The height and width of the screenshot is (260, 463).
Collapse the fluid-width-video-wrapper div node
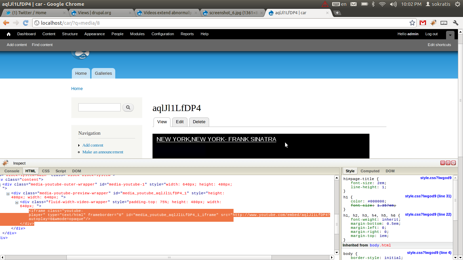[17, 202]
